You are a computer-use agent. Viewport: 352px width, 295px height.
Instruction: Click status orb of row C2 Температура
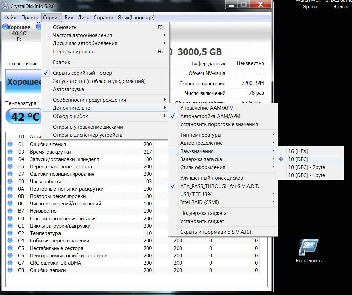pyautogui.click(x=10, y=233)
